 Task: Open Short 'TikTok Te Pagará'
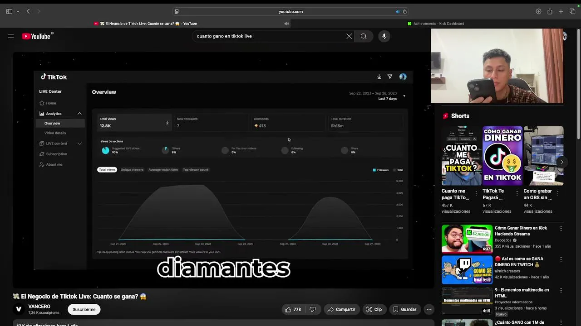coord(502,156)
